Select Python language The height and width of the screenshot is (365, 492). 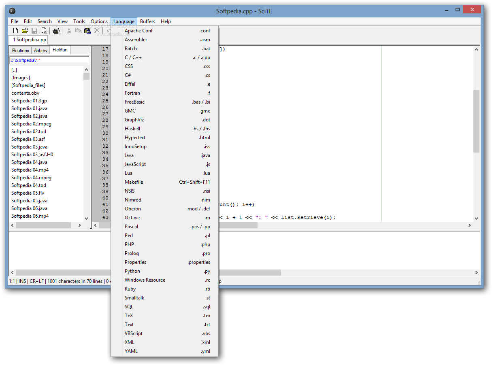(x=165, y=271)
